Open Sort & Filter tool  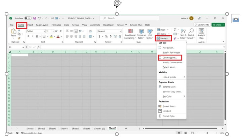pyautogui.click(x=183, y=34)
